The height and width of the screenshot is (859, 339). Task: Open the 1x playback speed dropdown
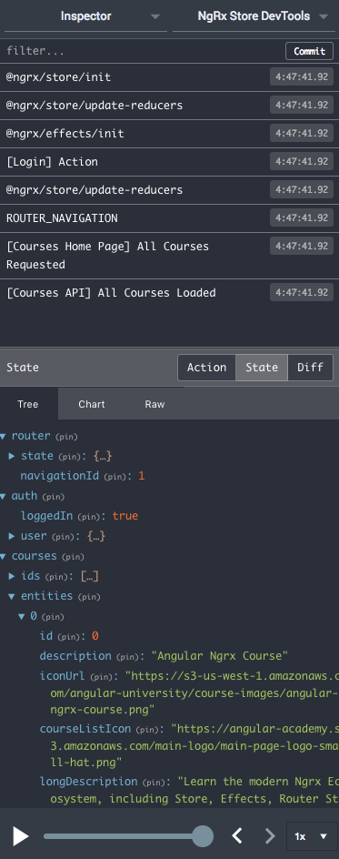click(311, 836)
